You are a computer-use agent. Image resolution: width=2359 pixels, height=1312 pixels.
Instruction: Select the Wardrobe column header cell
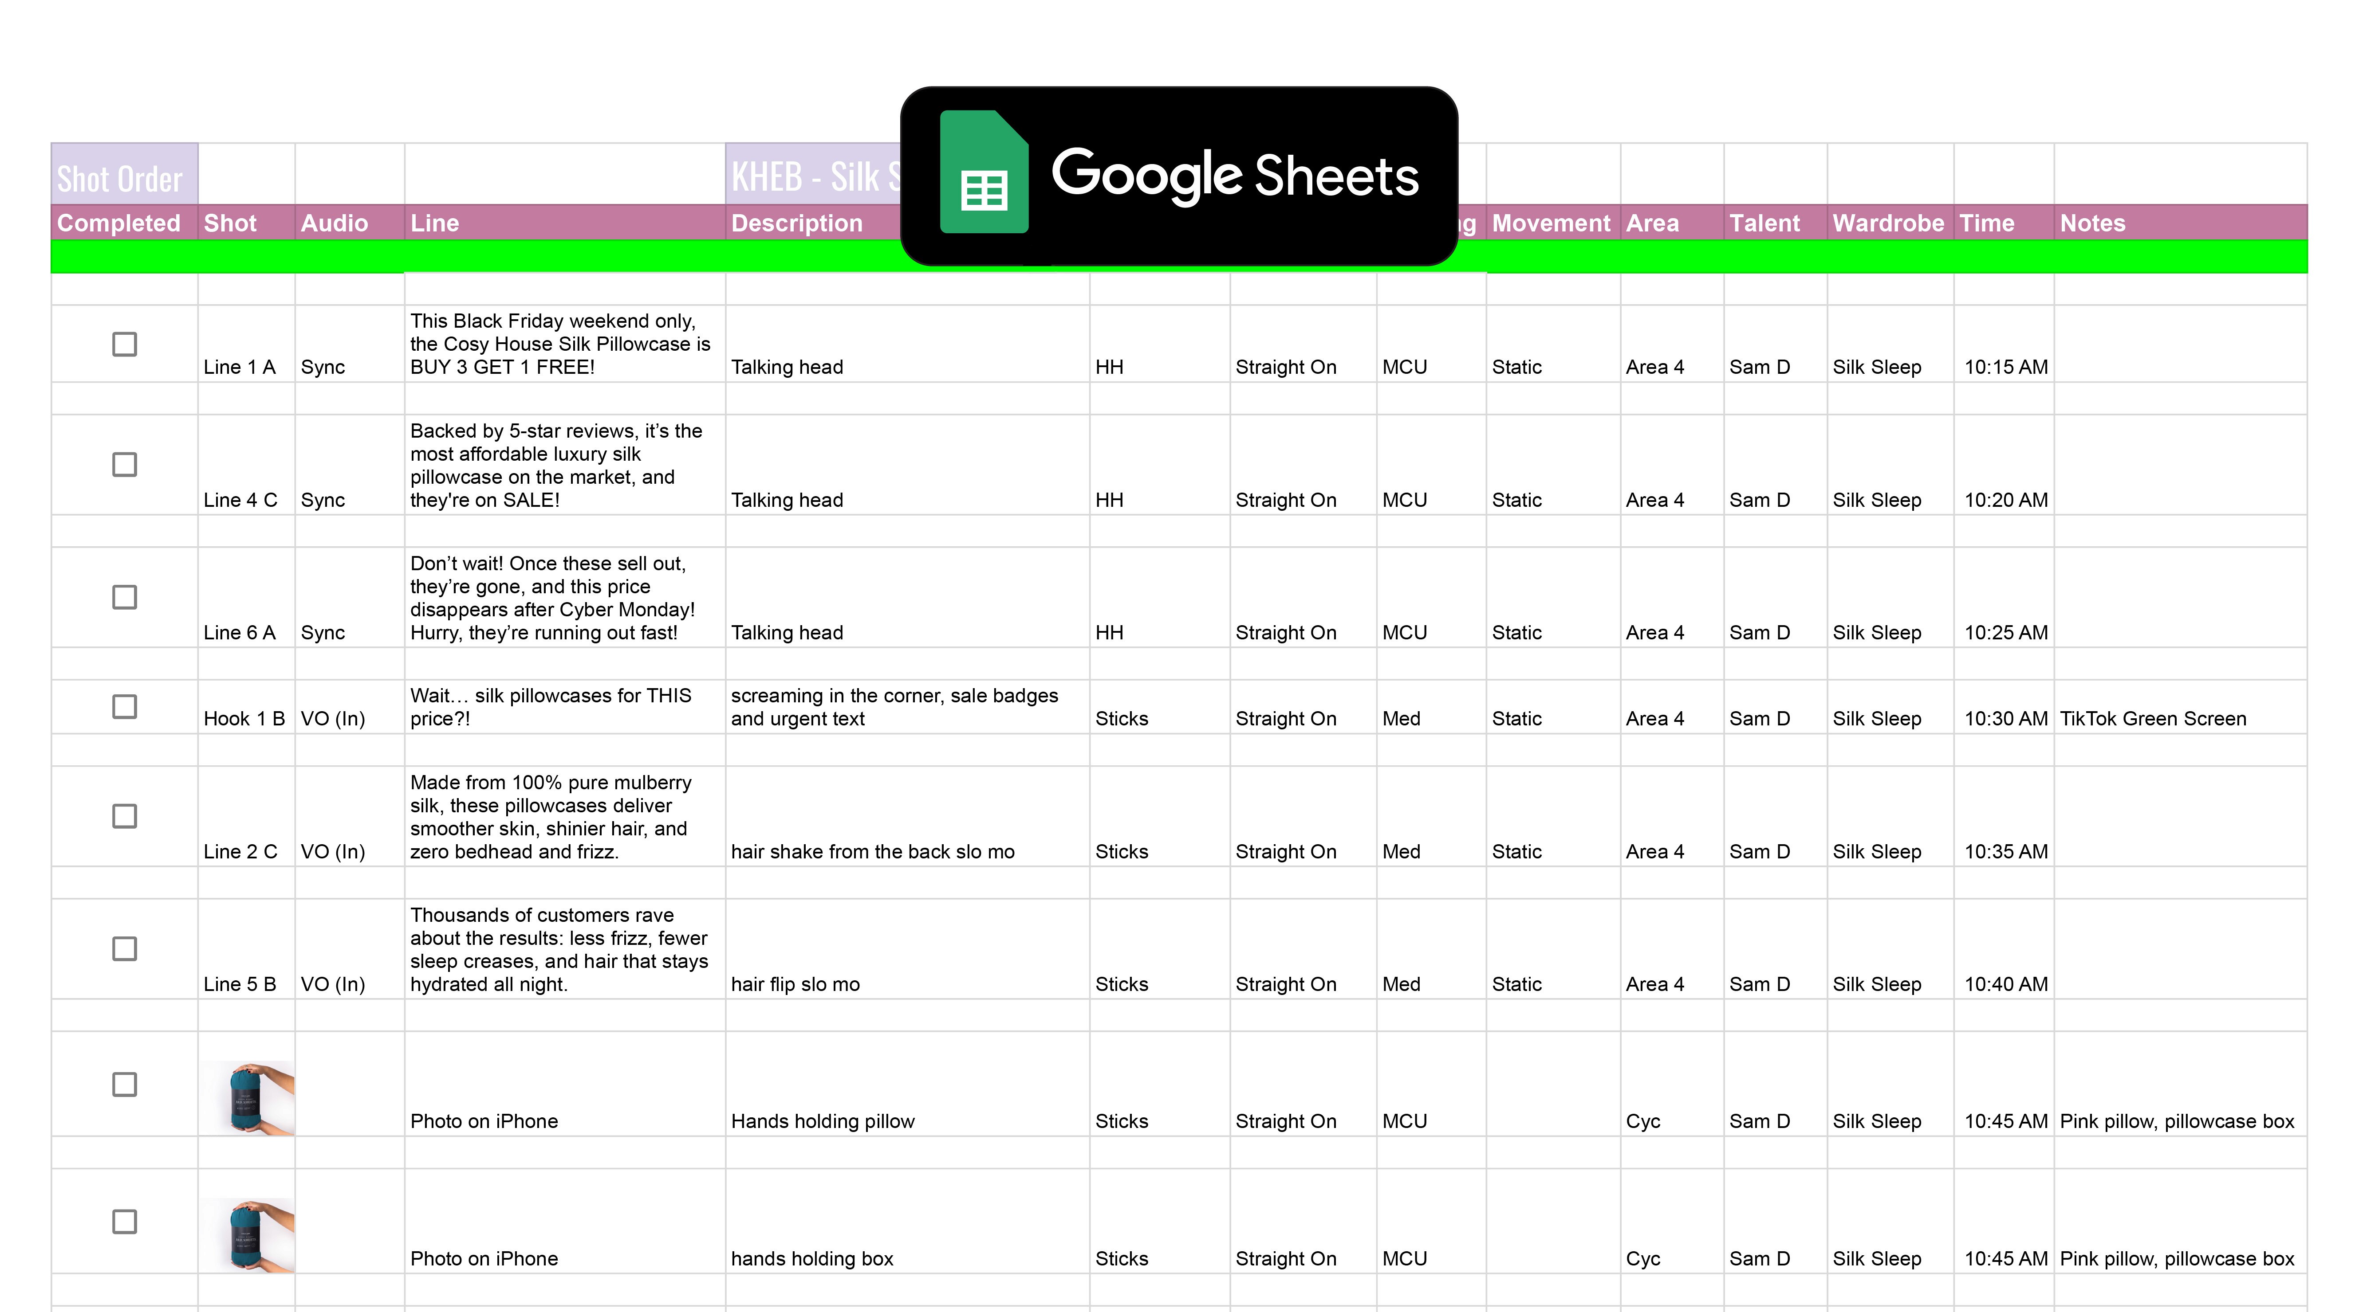pyautogui.click(x=1887, y=223)
